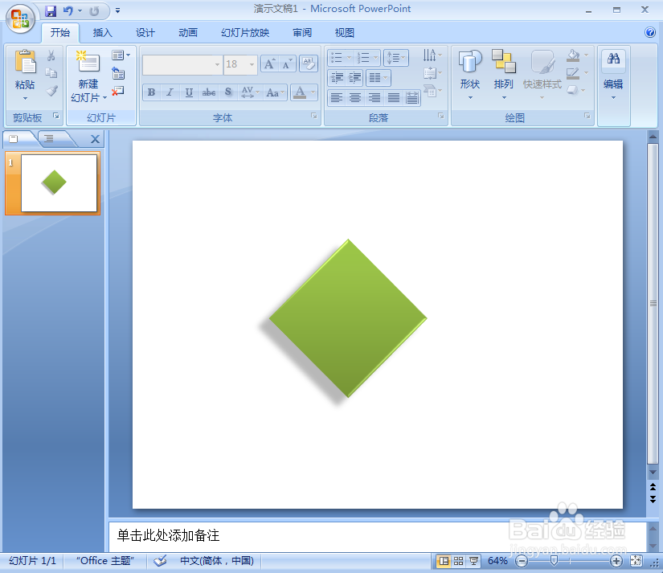Open the font name combo box
663x573 pixels.
pyautogui.click(x=182, y=65)
